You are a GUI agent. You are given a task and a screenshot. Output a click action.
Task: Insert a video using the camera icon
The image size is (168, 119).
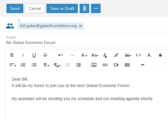click(x=116, y=65)
